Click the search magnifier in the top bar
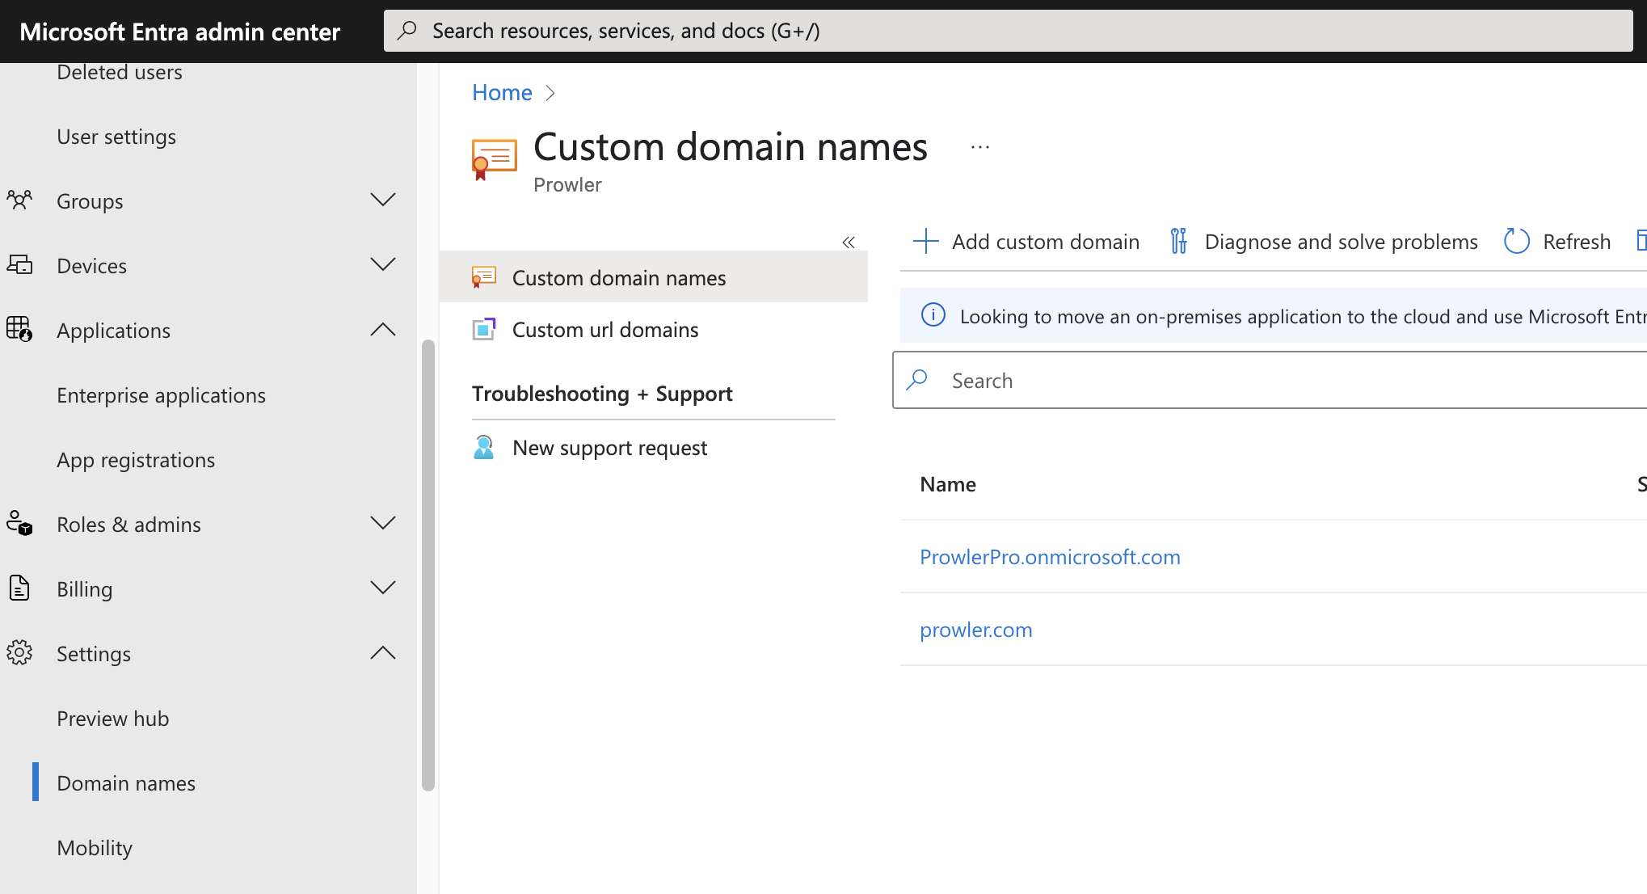 pyautogui.click(x=407, y=29)
